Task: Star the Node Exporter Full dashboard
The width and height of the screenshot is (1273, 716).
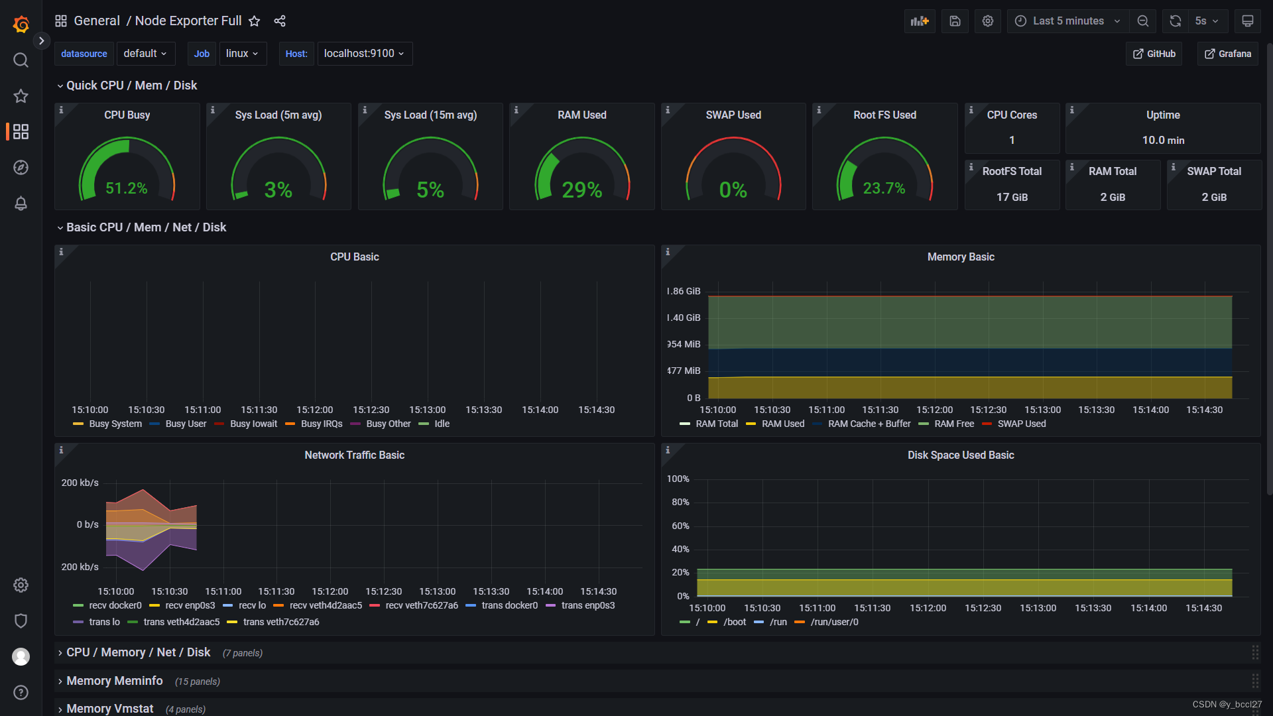Action: coord(254,21)
